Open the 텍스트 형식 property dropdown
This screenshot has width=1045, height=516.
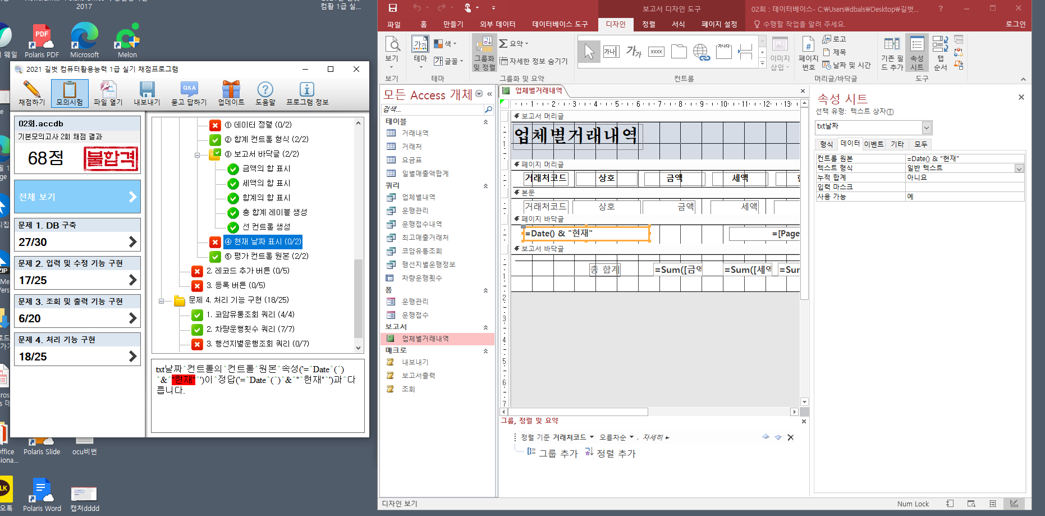1019,168
